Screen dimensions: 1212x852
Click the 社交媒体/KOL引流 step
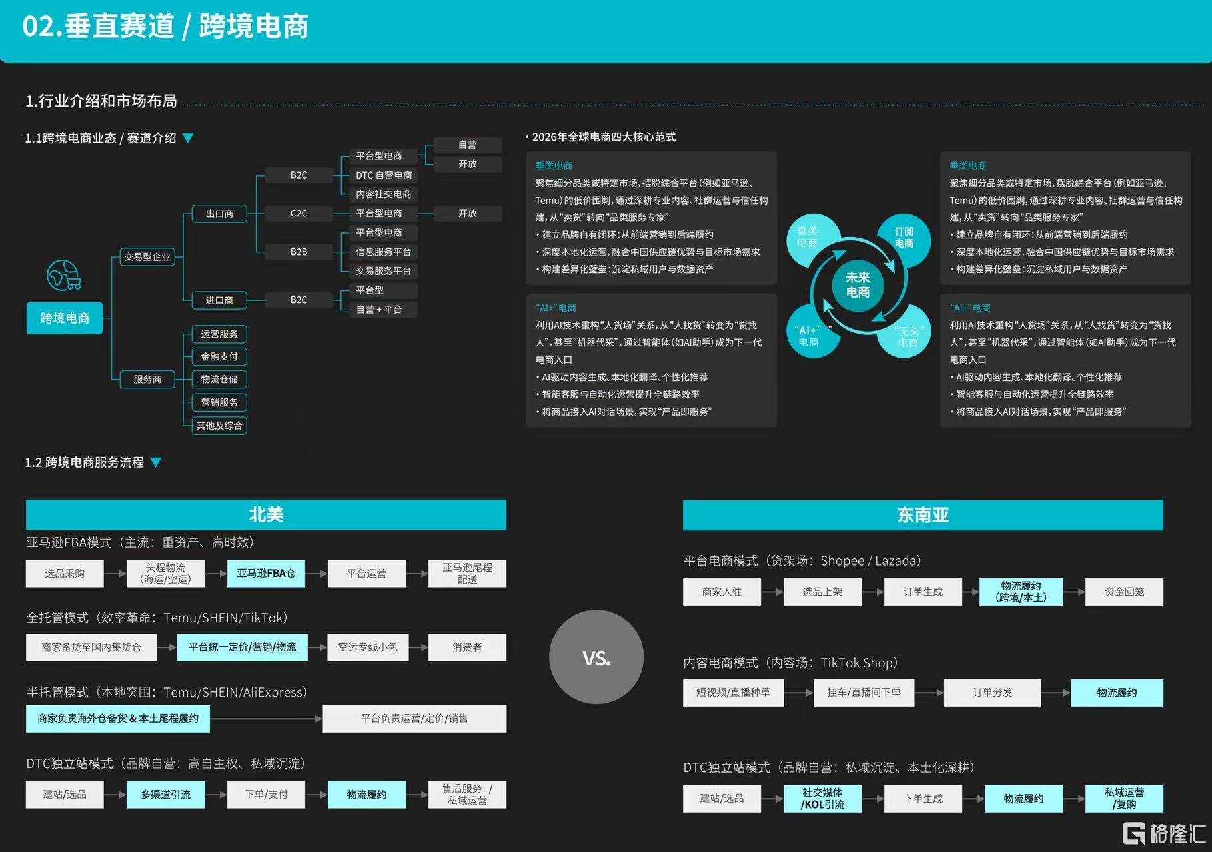[822, 799]
